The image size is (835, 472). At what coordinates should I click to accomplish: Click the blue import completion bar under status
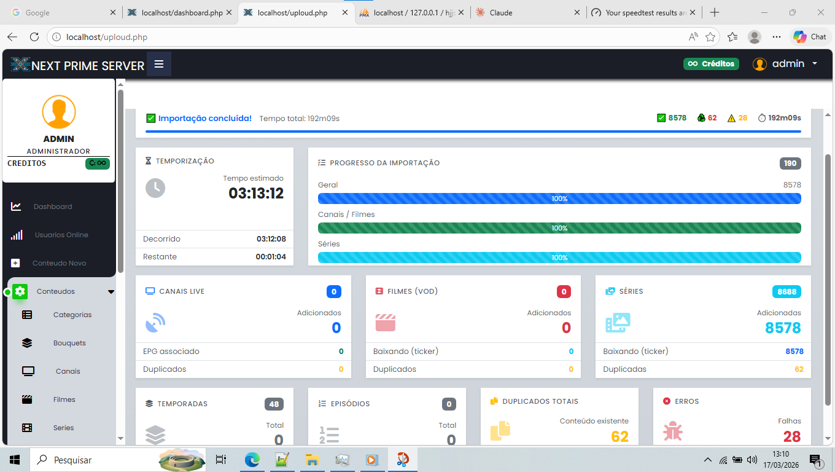(473, 132)
